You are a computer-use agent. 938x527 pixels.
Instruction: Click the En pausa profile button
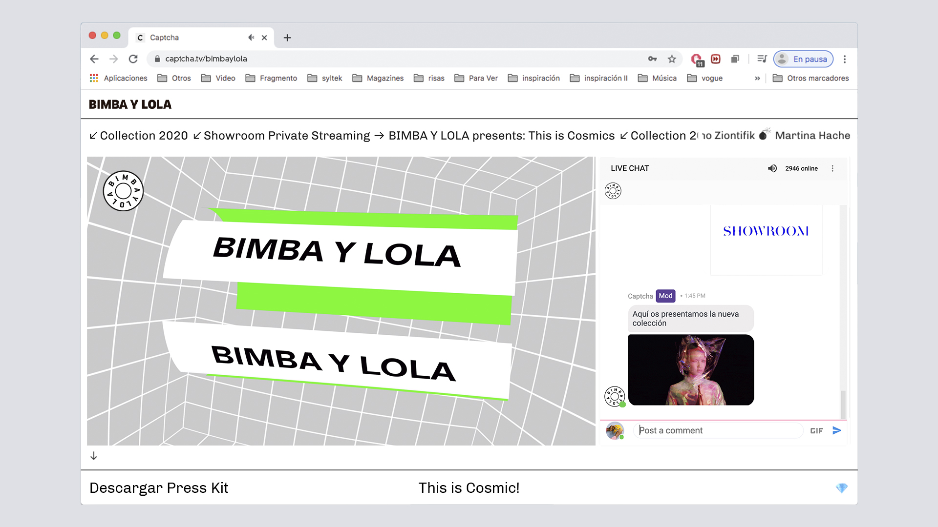[803, 59]
